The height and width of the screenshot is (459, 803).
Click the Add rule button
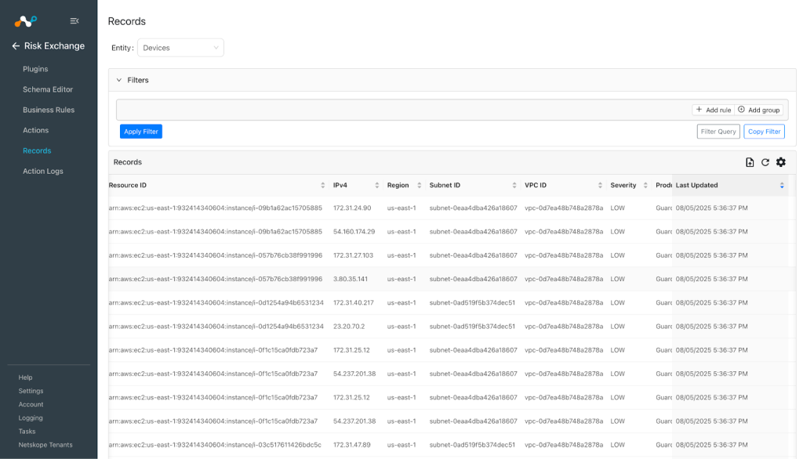click(714, 110)
